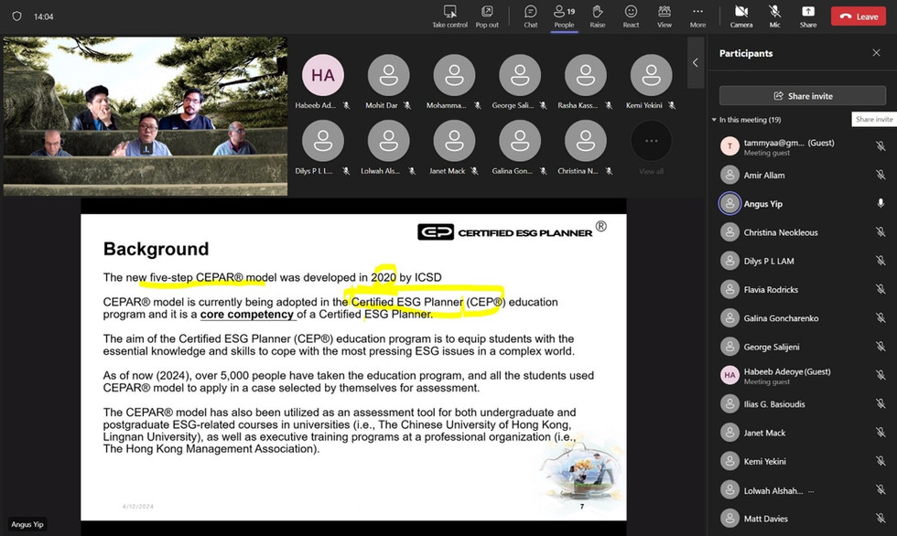
Task: Raise your hand in the meeting
Action: coord(597,16)
